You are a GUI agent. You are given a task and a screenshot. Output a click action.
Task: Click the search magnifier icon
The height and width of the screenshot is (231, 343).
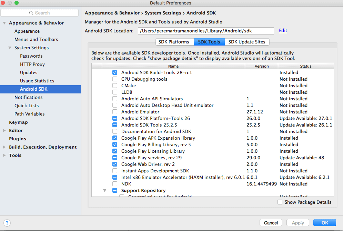[x=31, y=13]
